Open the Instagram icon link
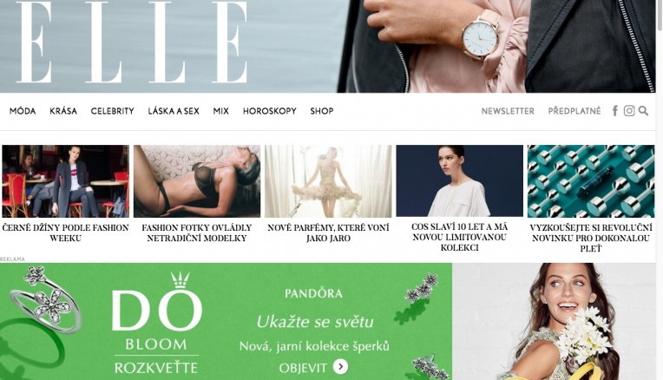This screenshot has height=380, width=663. point(629,111)
